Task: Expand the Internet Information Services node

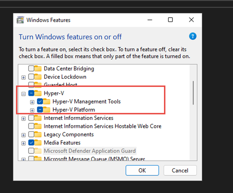Action: tap(24, 118)
